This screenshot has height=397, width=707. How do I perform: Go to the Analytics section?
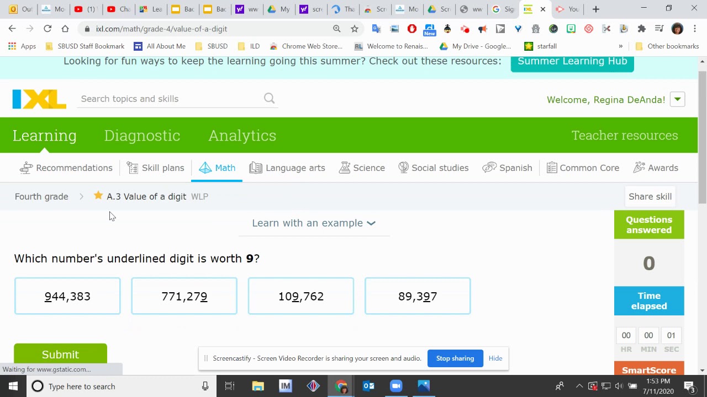(242, 135)
